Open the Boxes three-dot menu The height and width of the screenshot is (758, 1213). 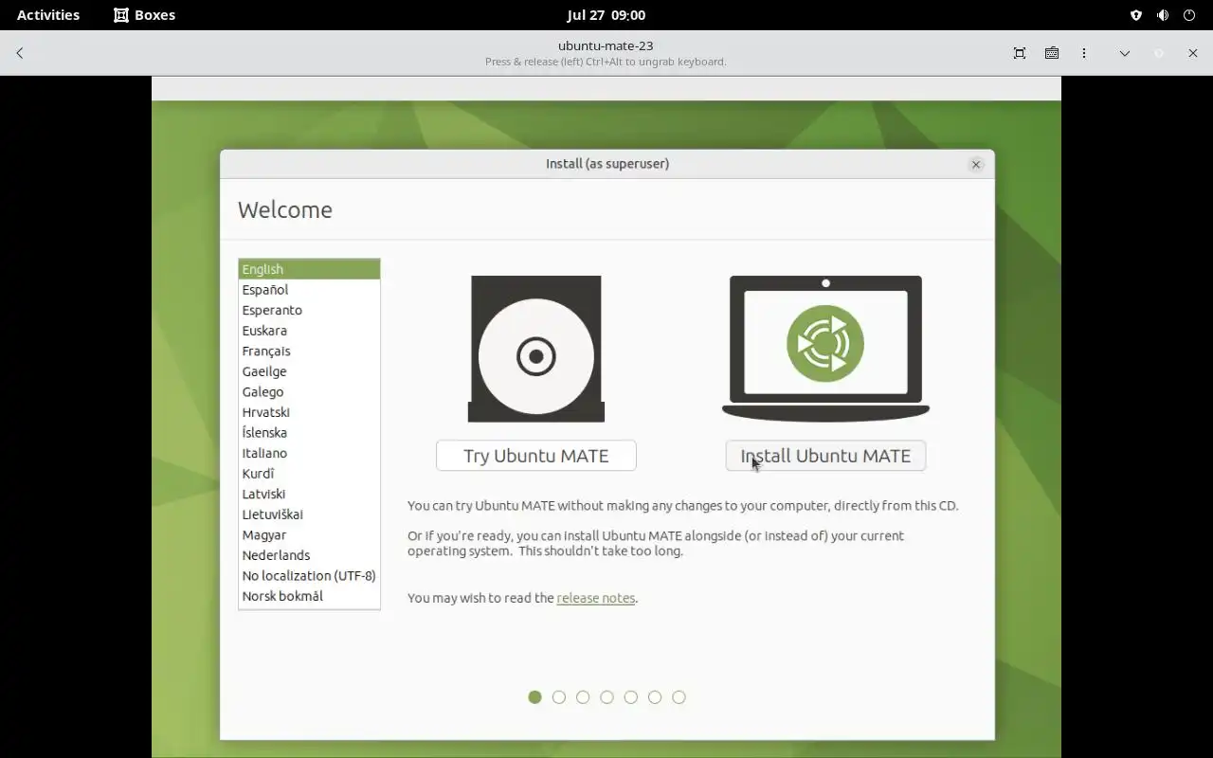[1084, 53]
